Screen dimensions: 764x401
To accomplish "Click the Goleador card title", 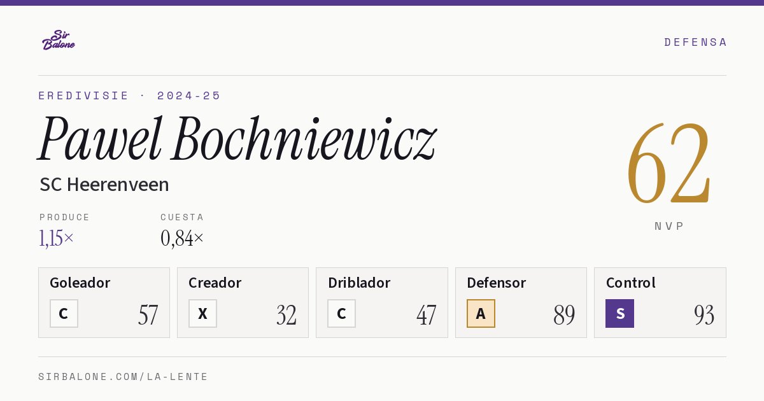I will pyautogui.click(x=80, y=283).
